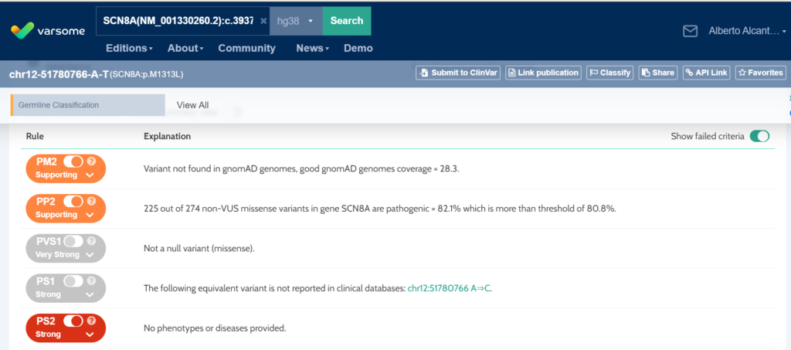Open the mail envelope icon
Viewport: 791px width, 350px height.
[x=690, y=31]
